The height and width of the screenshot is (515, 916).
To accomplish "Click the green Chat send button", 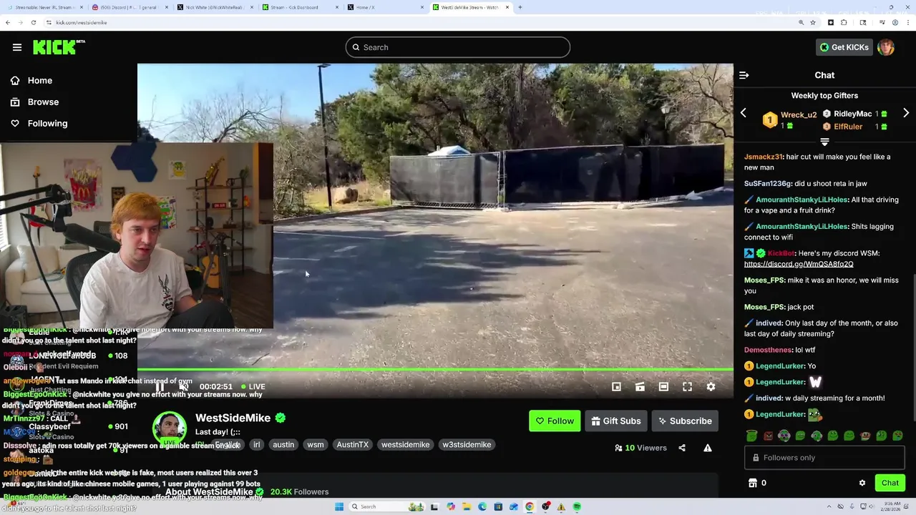I will 890,483.
